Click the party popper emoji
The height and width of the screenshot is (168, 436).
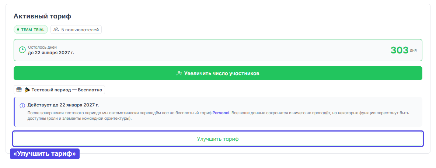coord(27,90)
